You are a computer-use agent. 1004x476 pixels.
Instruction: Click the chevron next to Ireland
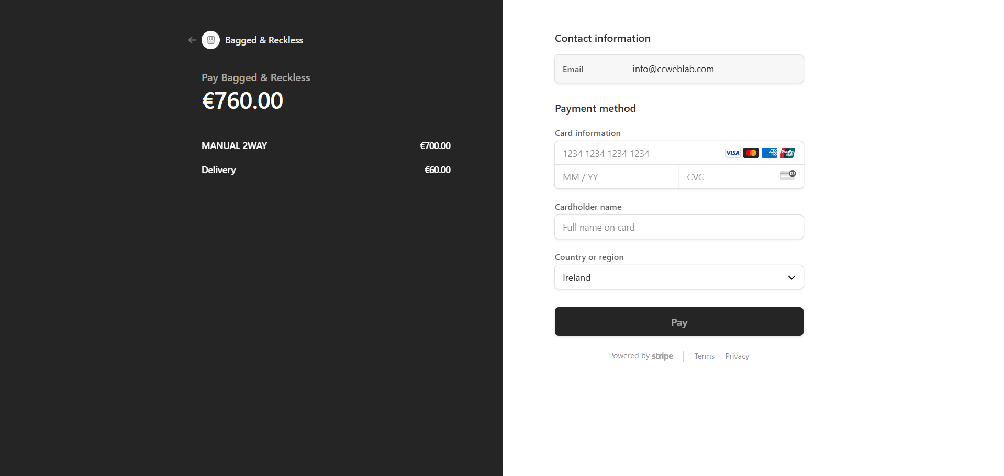coord(791,277)
